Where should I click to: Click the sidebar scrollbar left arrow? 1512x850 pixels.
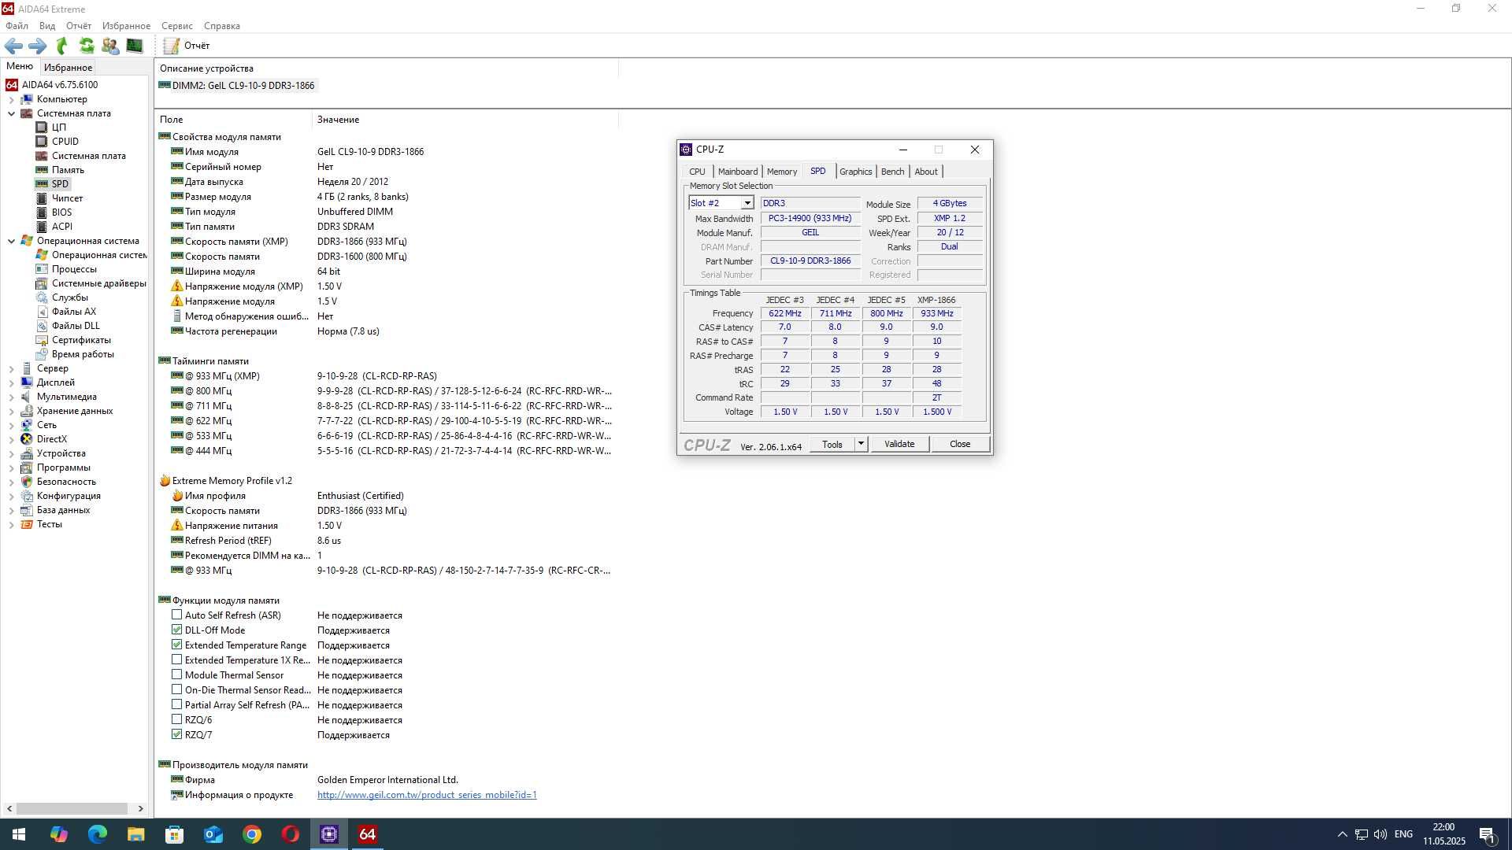click(x=9, y=809)
